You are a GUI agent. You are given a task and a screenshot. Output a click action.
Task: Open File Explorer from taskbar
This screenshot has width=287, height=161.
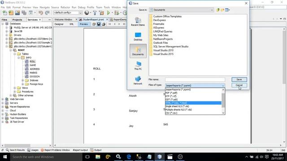point(98,157)
